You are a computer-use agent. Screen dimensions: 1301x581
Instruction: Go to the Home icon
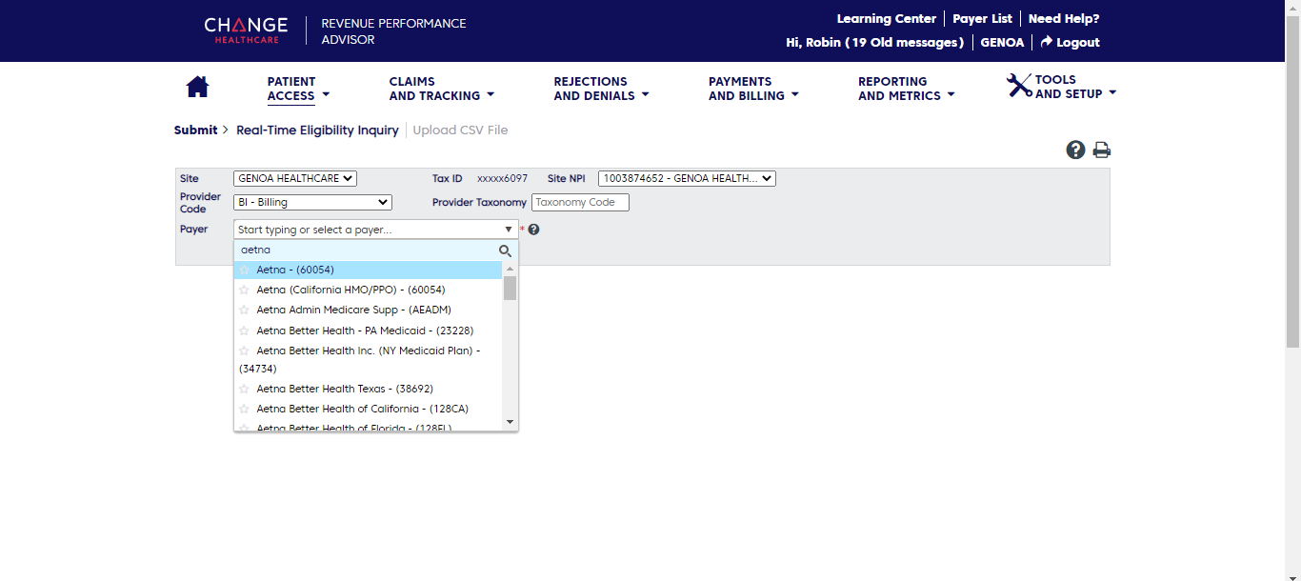pyautogui.click(x=197, y=88)
